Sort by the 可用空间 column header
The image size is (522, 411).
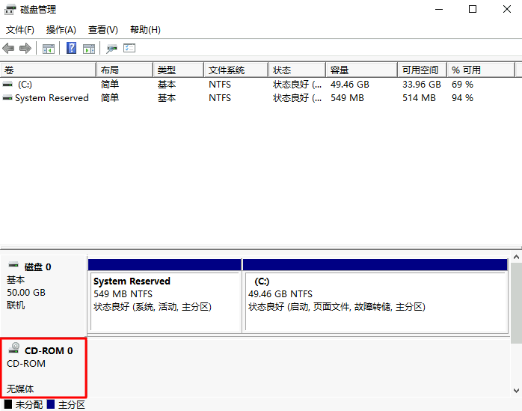coord(422,70)
